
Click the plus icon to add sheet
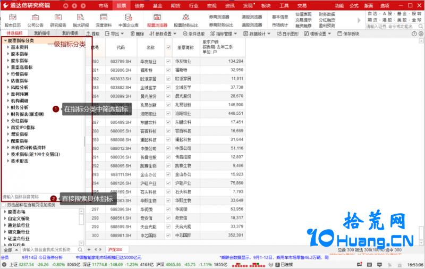89,249
